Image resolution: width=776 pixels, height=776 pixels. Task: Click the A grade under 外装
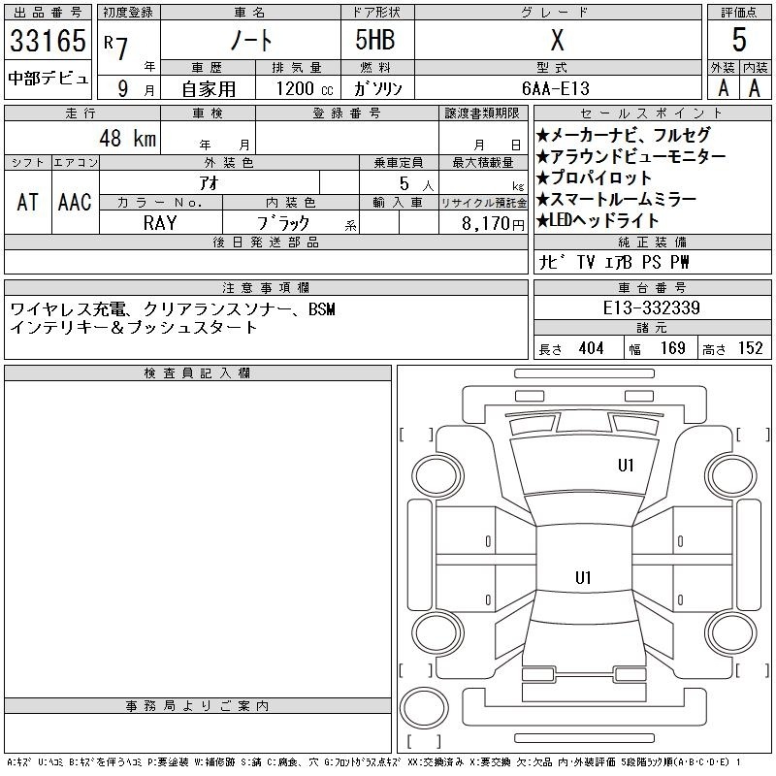click(x=723, y=88)
